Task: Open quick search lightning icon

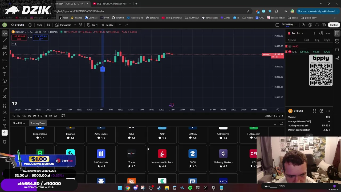Action: pyautogui.click(x=303, y=25)
